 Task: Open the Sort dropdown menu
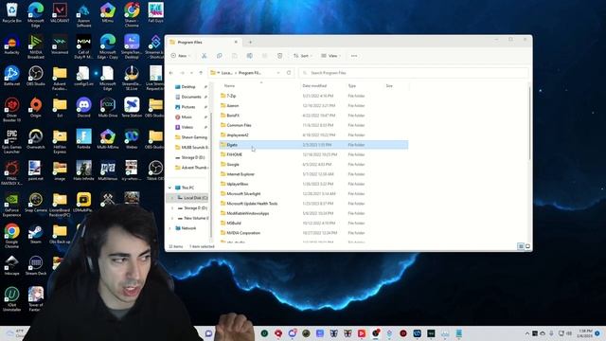pyautogui.click(x=303, y=56)
